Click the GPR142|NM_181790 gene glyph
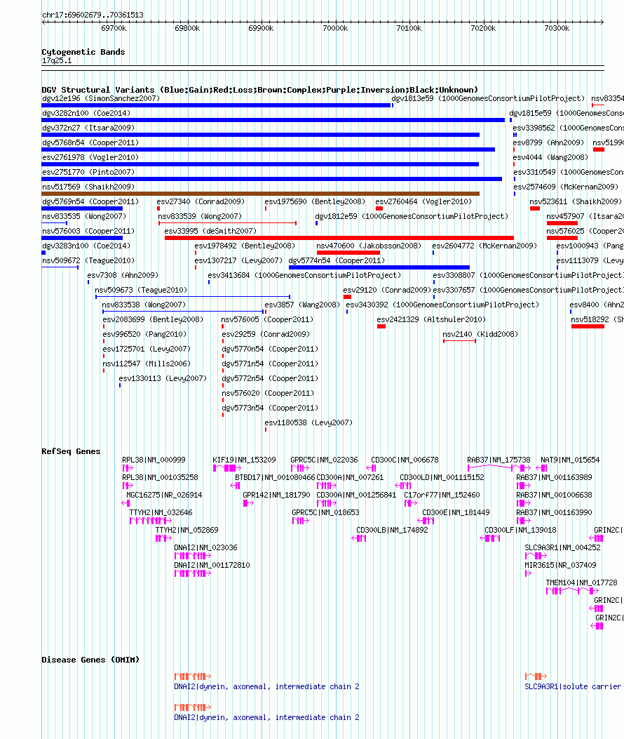Viewport: 624px width, 739px height. point(249,503)
